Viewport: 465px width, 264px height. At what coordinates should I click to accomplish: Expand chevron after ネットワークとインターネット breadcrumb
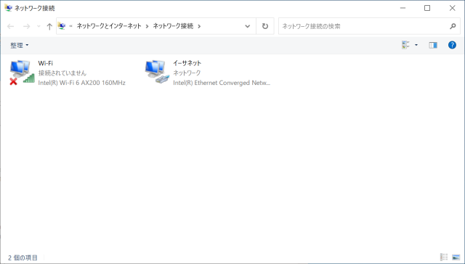click(147, 26)
